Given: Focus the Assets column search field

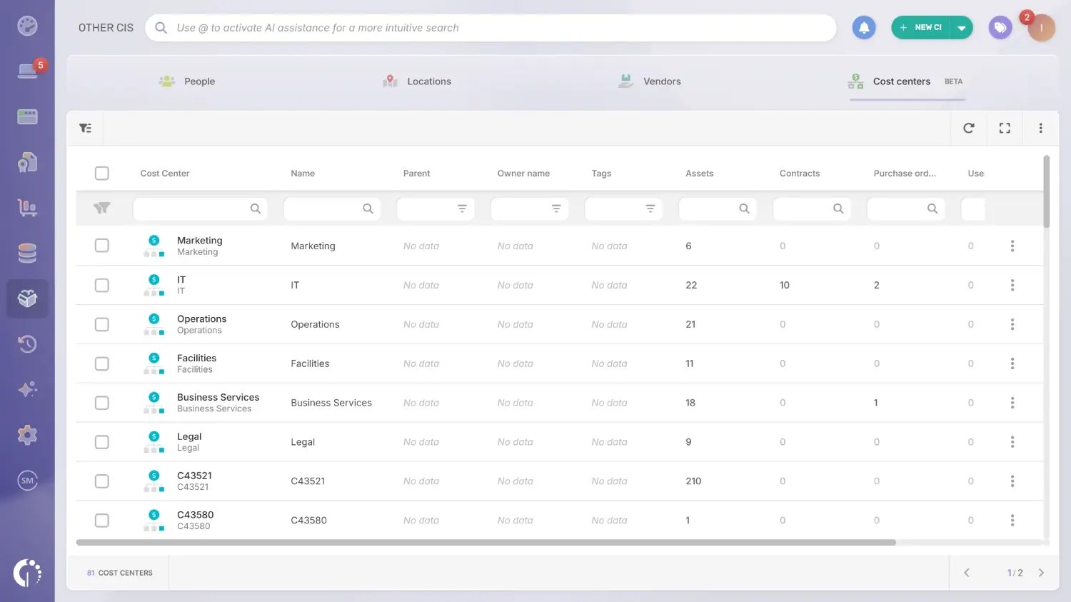Looking at the screenshot, I should pos(718,209).
